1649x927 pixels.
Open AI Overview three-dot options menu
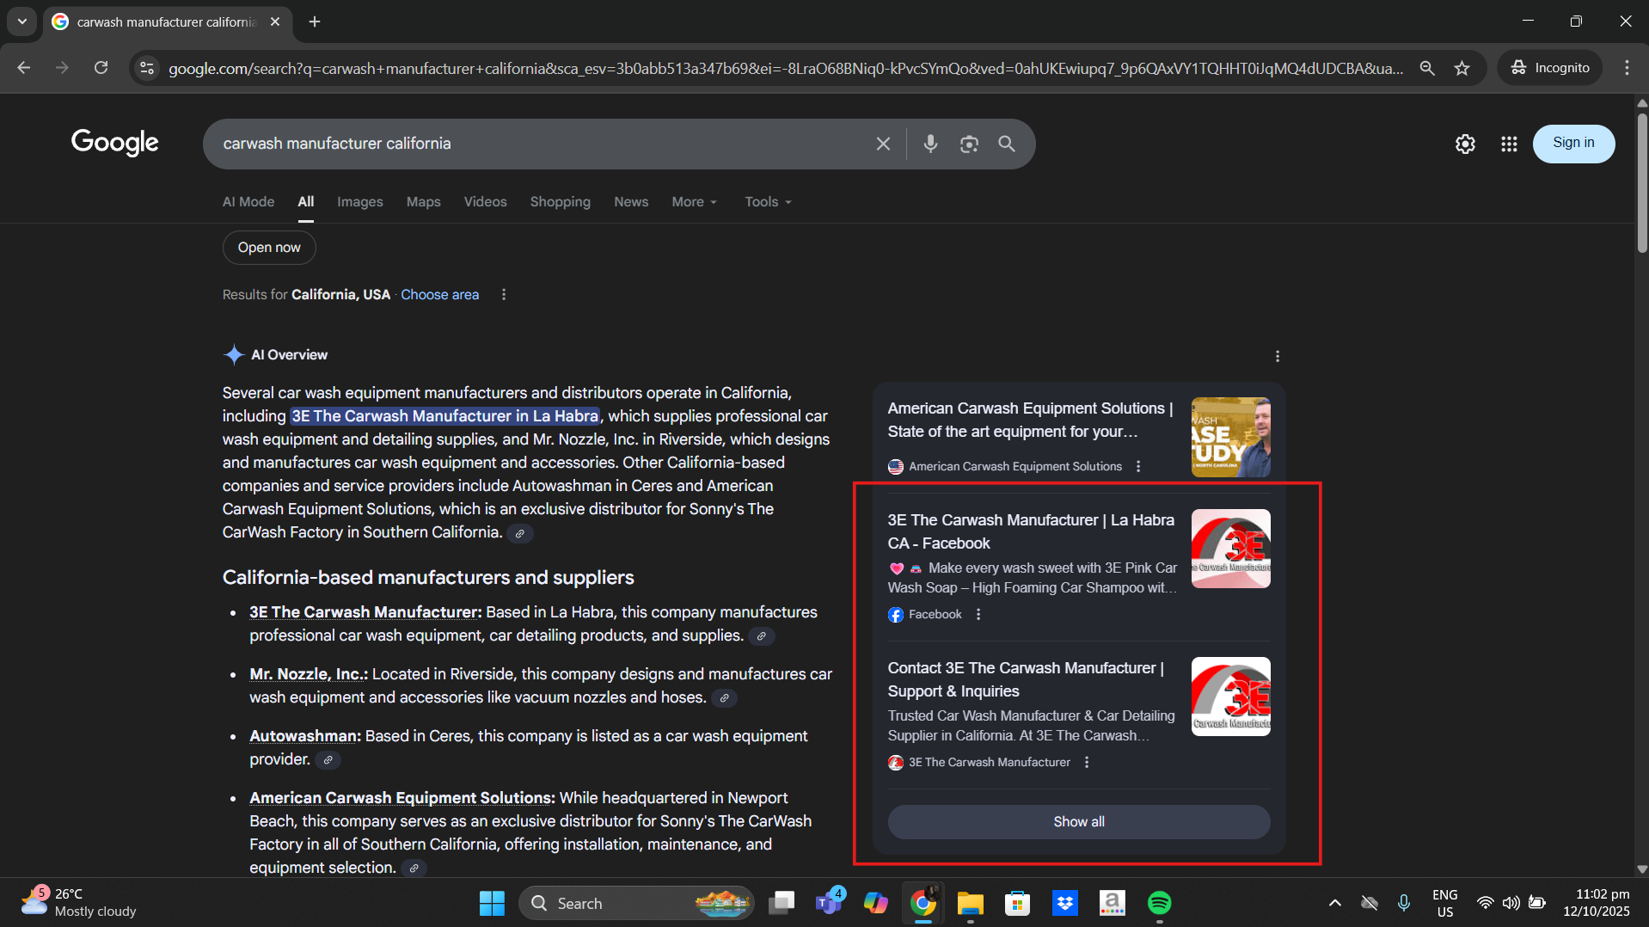1278,356
